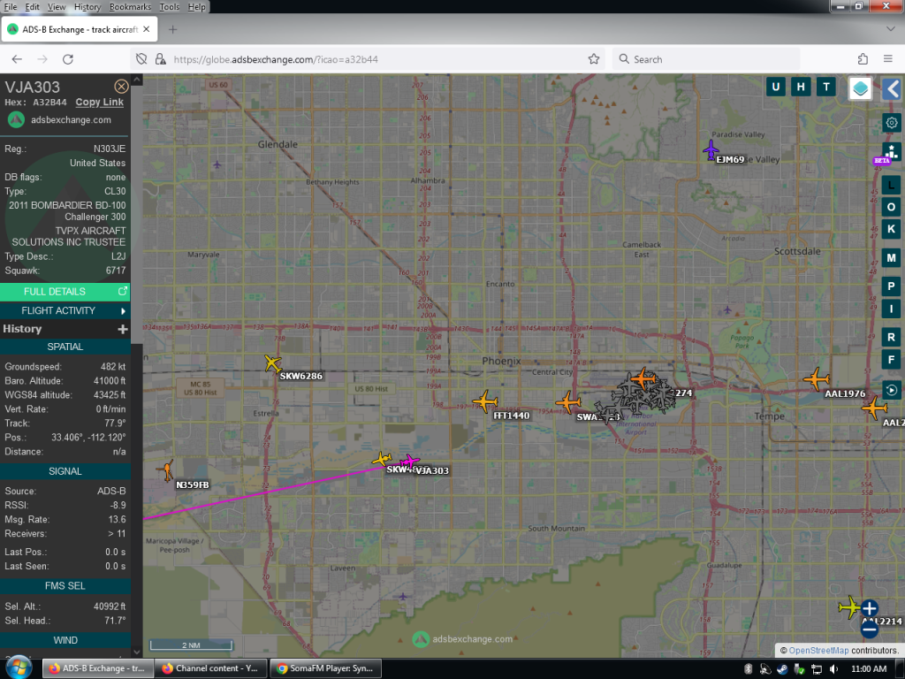Screen dimensions: 905x679
Task: Open the Tools menu
Action: pos(169,7)
